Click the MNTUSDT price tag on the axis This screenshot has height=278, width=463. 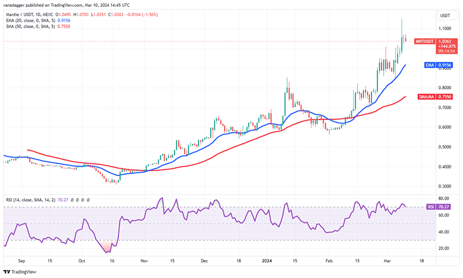tap(425, 42)
